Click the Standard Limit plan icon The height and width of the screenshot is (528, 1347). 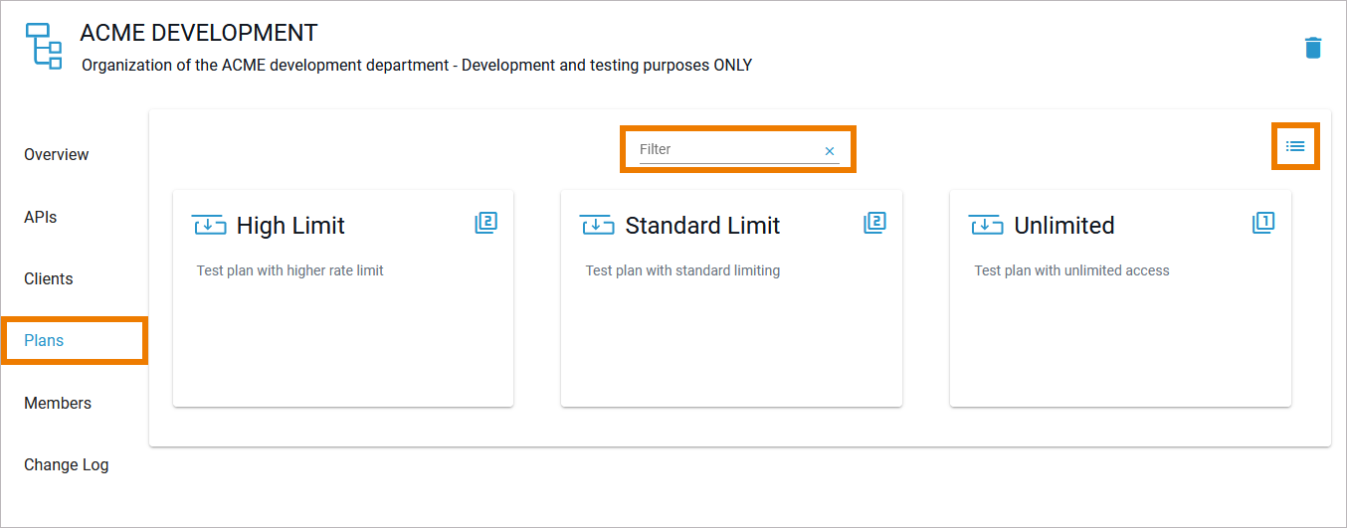pyautogui.click(x=597, y=226)
